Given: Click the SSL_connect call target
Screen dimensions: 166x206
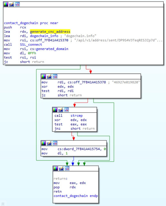Looking at the screenshot, I should pos(31,44).
